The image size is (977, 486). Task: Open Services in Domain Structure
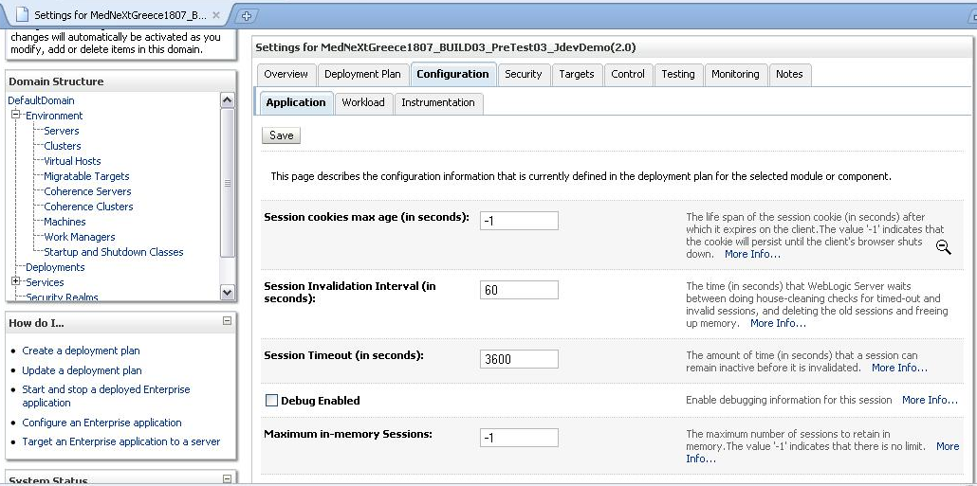click(x=45, y=282)
